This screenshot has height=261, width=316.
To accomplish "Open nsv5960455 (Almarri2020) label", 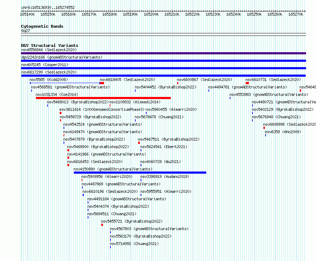I will 171,109.
